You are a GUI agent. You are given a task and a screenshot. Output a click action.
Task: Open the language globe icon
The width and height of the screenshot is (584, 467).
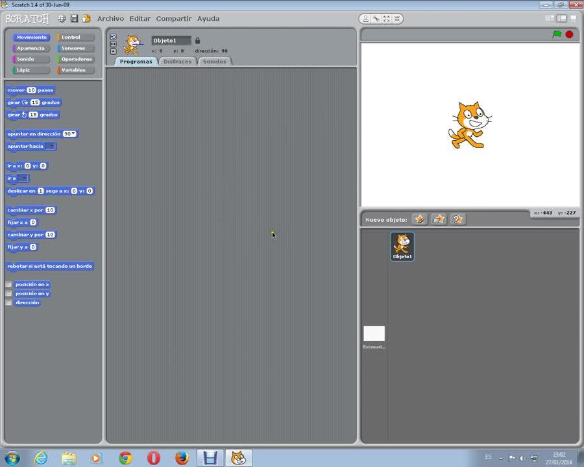pyautogui.click(x=62, y=19)
